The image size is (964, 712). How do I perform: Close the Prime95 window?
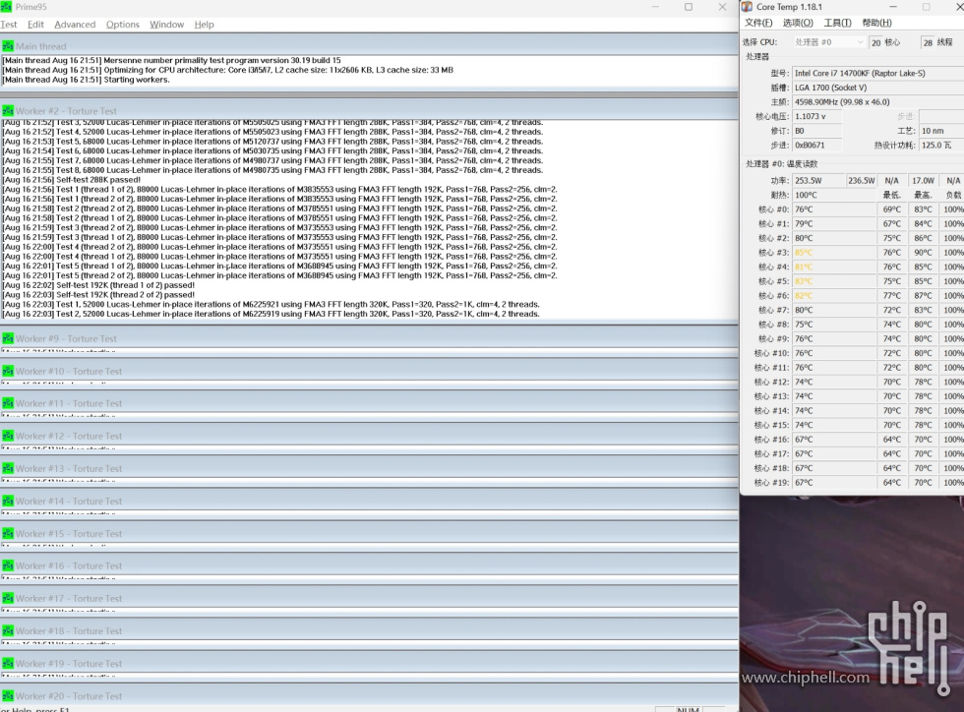(x=722, y=7)
